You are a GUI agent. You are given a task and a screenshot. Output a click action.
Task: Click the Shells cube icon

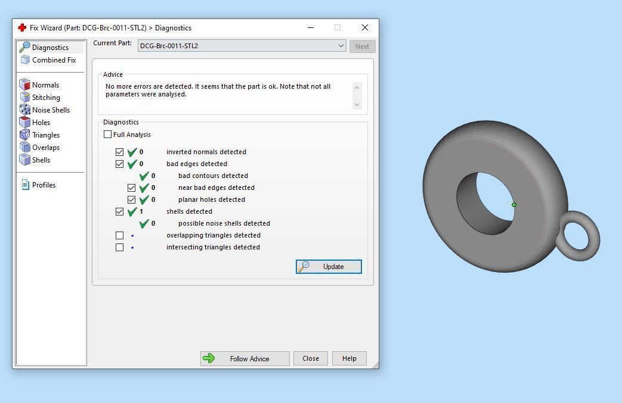[x=25, y=160]
